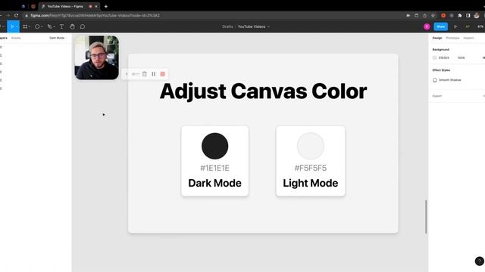Viewport: 485px width, 272px height.
Task: Click the Share button
Action: 441,26
